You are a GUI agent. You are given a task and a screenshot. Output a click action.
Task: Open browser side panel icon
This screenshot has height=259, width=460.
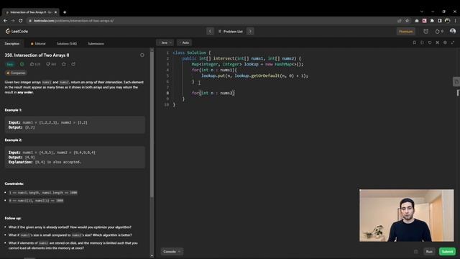(x=439, y=21)
